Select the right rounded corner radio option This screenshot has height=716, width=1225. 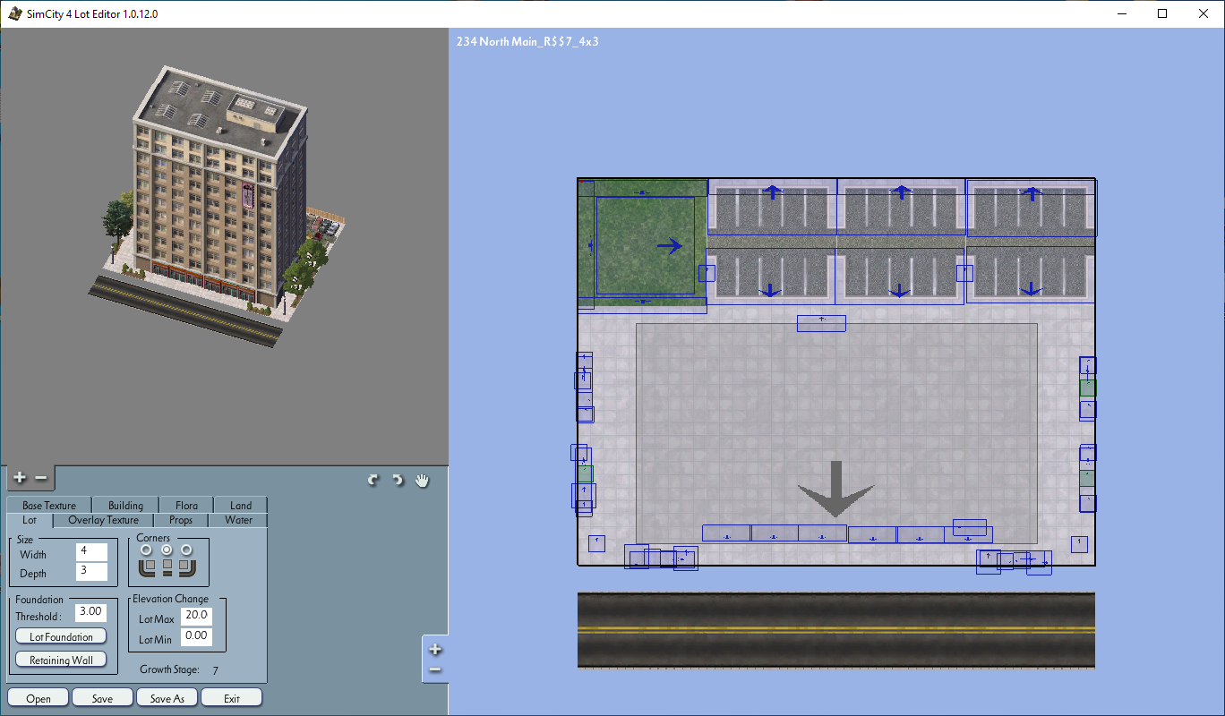tap(186, 550)
